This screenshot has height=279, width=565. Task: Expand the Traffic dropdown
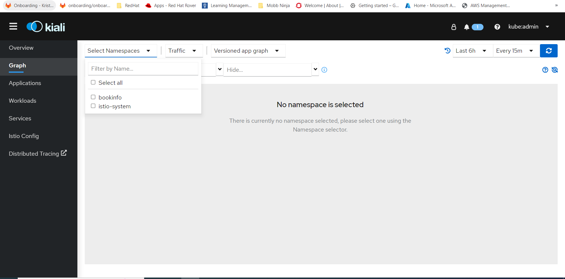[182, 51]
